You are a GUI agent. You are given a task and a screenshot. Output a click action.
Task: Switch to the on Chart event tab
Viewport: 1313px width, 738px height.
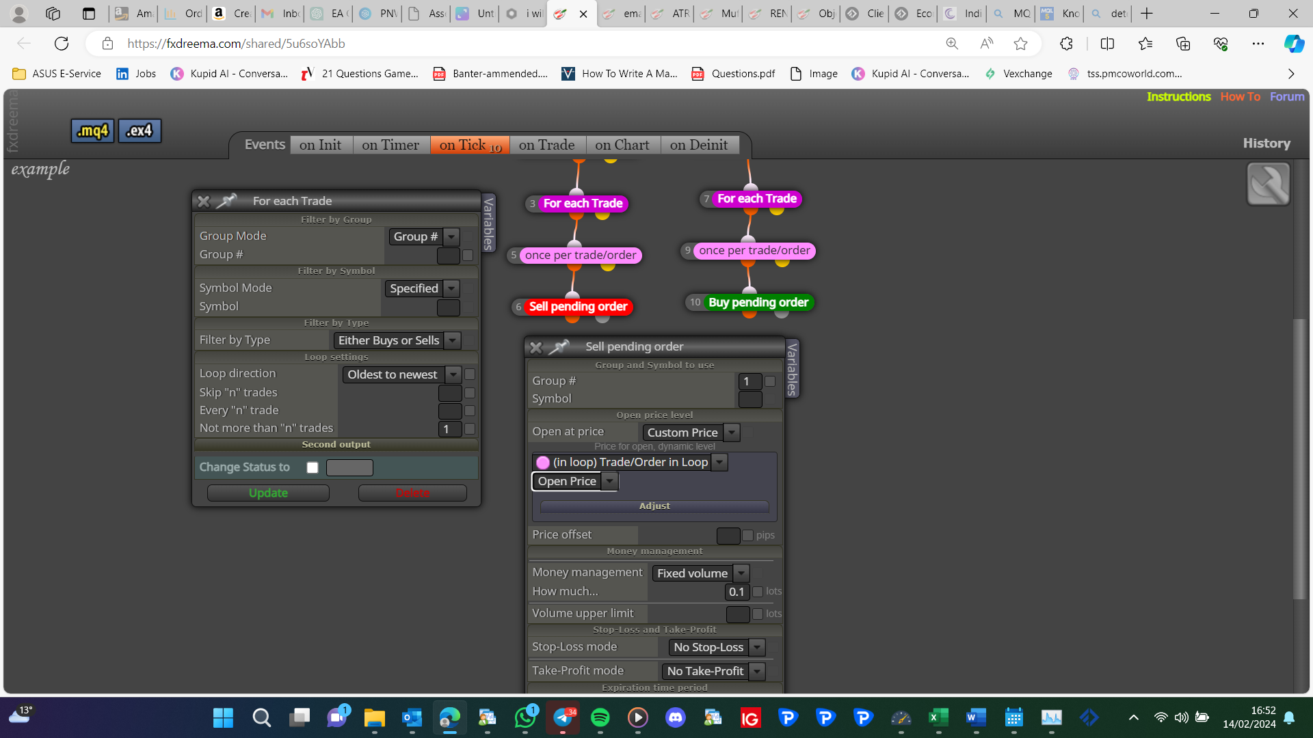point(622,145)
